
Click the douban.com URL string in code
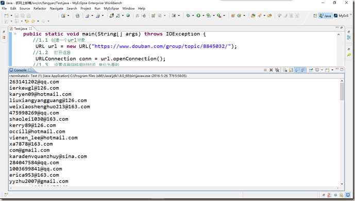tap(161, 46)
